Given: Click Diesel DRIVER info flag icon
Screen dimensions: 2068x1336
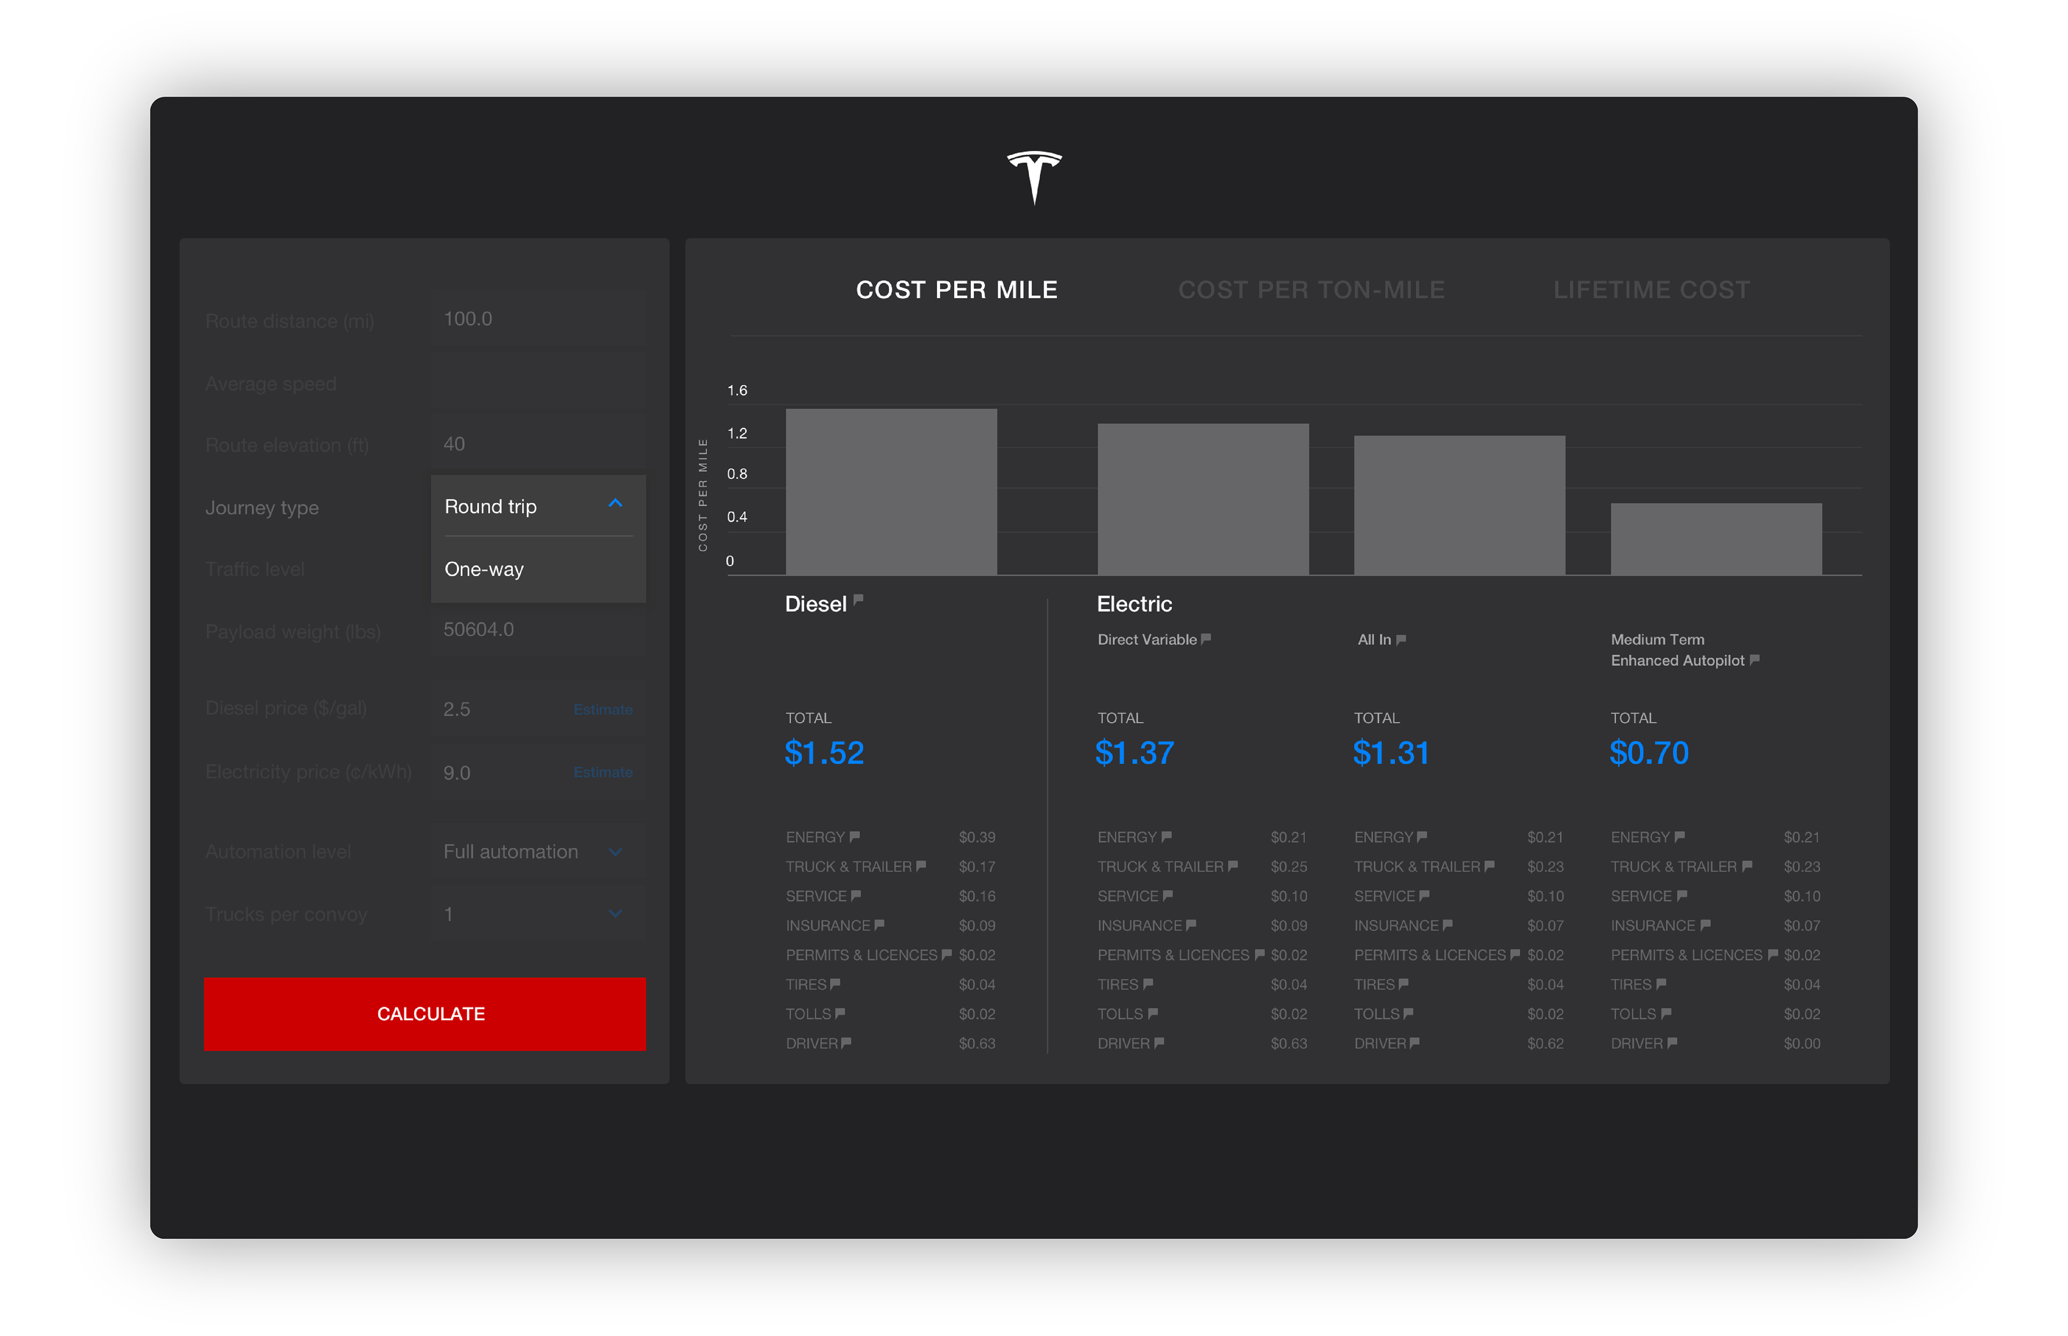Looking at the screenshot, I should click(846, 1042).
